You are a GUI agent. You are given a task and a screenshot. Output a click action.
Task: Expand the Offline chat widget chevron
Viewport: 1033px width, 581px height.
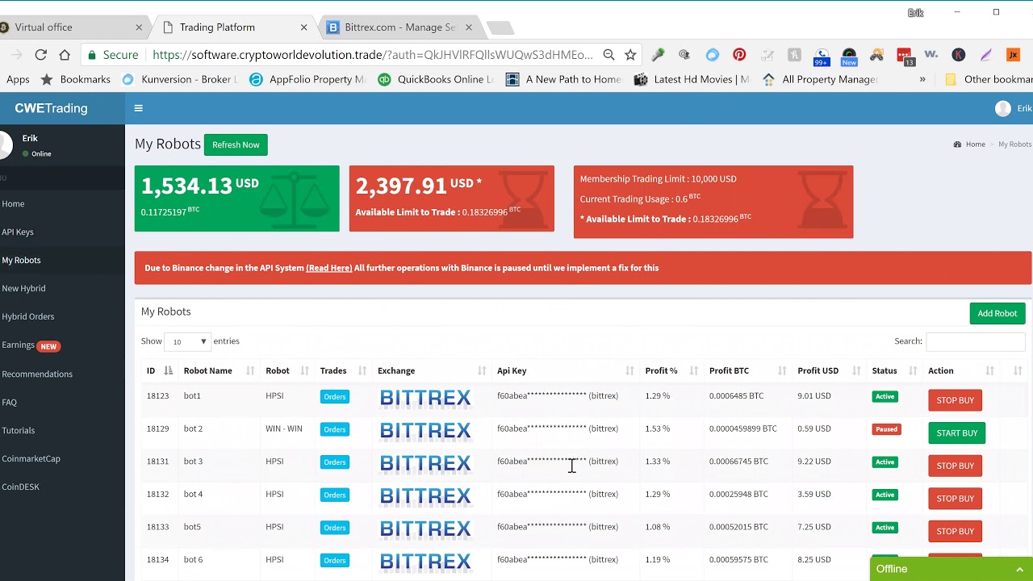click(1019, 570)
